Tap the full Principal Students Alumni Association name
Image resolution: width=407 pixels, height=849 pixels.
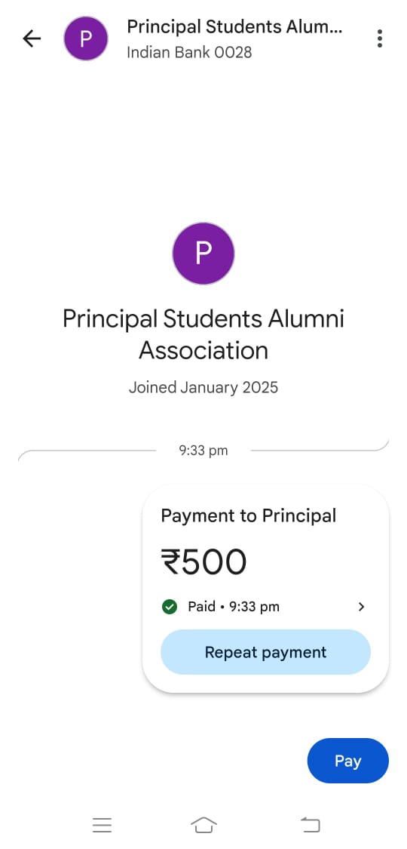coord(203,334)
